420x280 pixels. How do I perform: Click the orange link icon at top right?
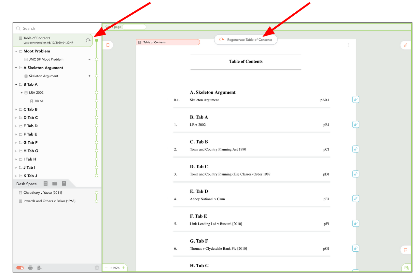(405, 45)
